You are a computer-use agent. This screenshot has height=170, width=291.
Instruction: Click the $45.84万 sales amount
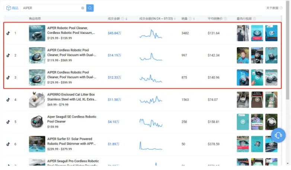(x=114, y=33)
